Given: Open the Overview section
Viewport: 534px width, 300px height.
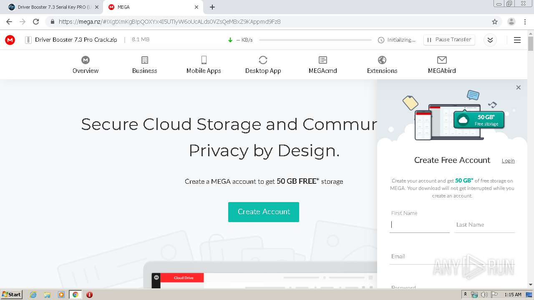Looking at the screenshot, I should point(86,65).
